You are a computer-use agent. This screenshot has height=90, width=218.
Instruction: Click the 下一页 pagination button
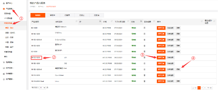pyautogui.click(x=209, y=88)
